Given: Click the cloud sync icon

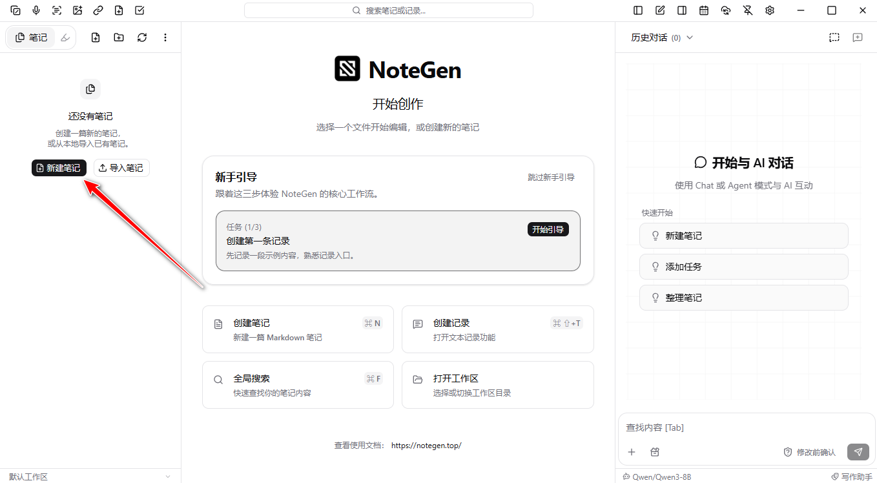Looking at the screenshot, I should pyautogui.click(x=726, y=10).
